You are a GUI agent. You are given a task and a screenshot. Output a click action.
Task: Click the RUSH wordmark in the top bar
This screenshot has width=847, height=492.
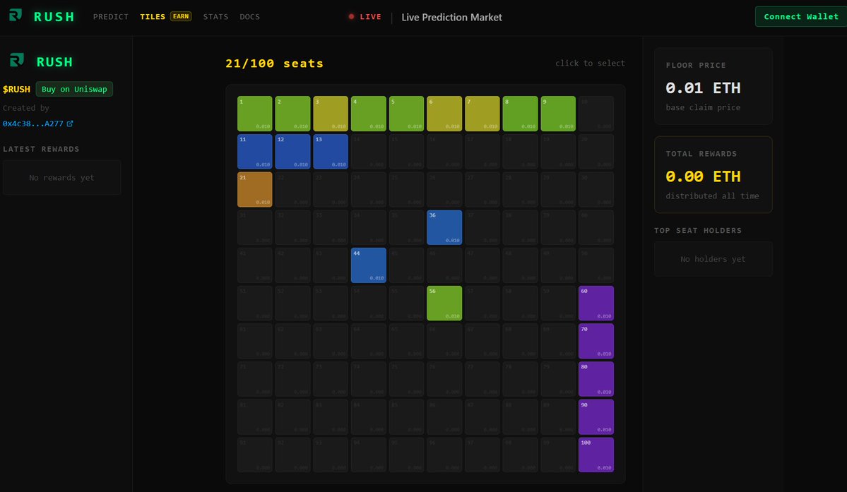coord(54,17)
